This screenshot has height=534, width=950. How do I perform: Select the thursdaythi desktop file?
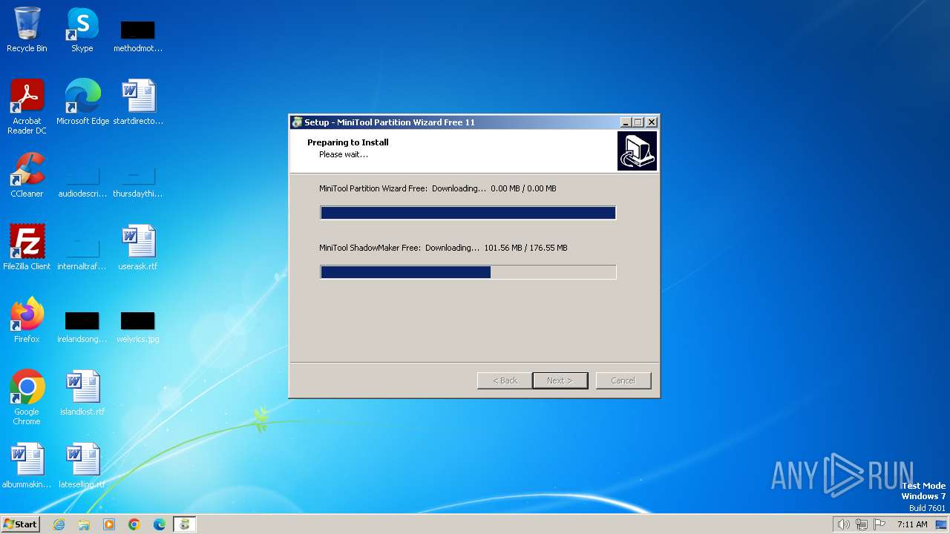pyautogui.click(x=138, y=182)
